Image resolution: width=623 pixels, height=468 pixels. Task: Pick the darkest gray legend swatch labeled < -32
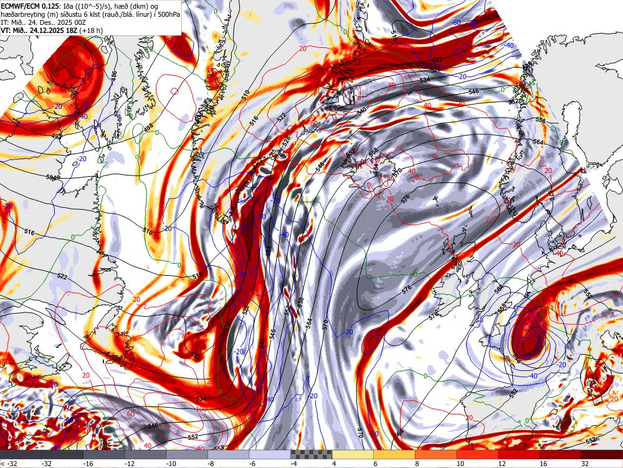tap(21, 454)
